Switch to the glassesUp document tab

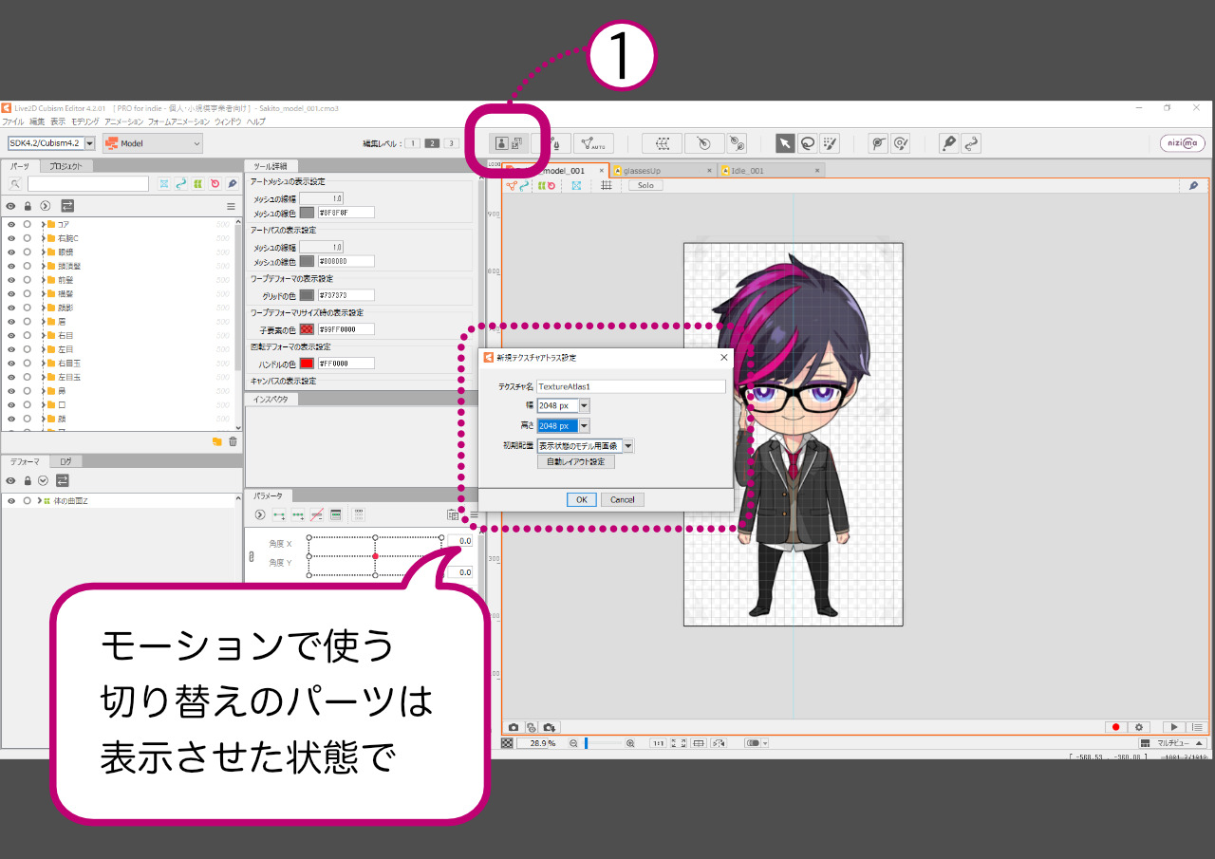pos(662,171)
